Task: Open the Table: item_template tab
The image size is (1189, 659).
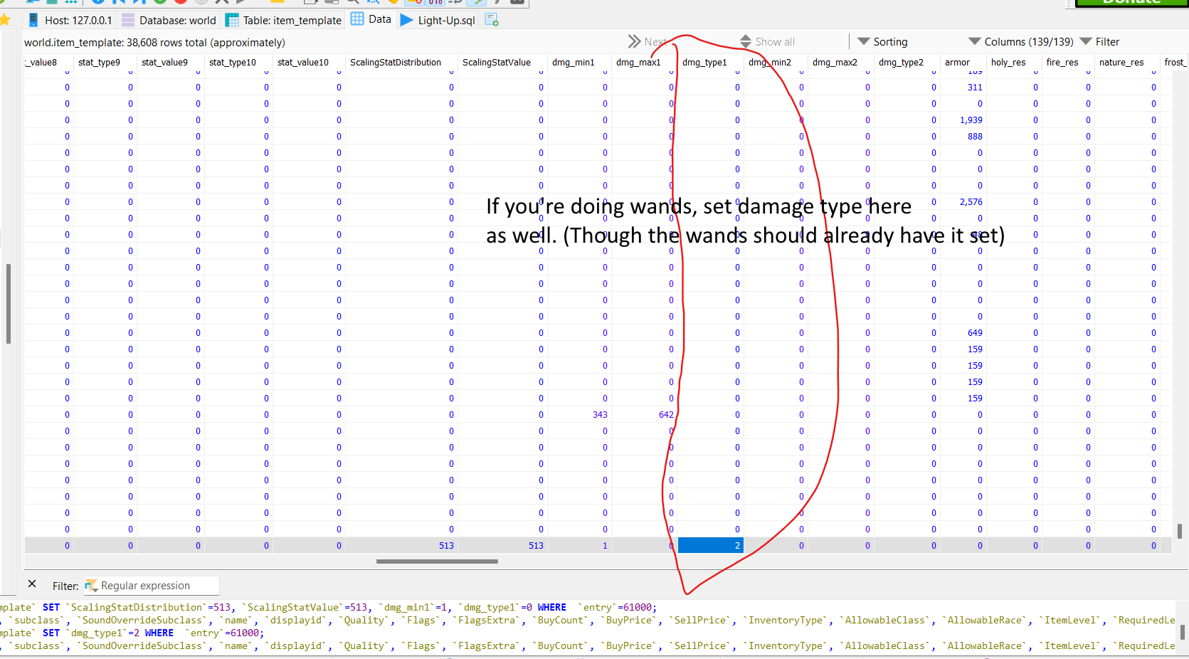Action: click(x=283, y=20)
